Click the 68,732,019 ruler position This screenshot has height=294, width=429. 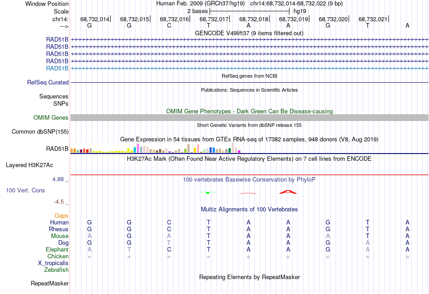pyautogui.click(x=294, y=19)
